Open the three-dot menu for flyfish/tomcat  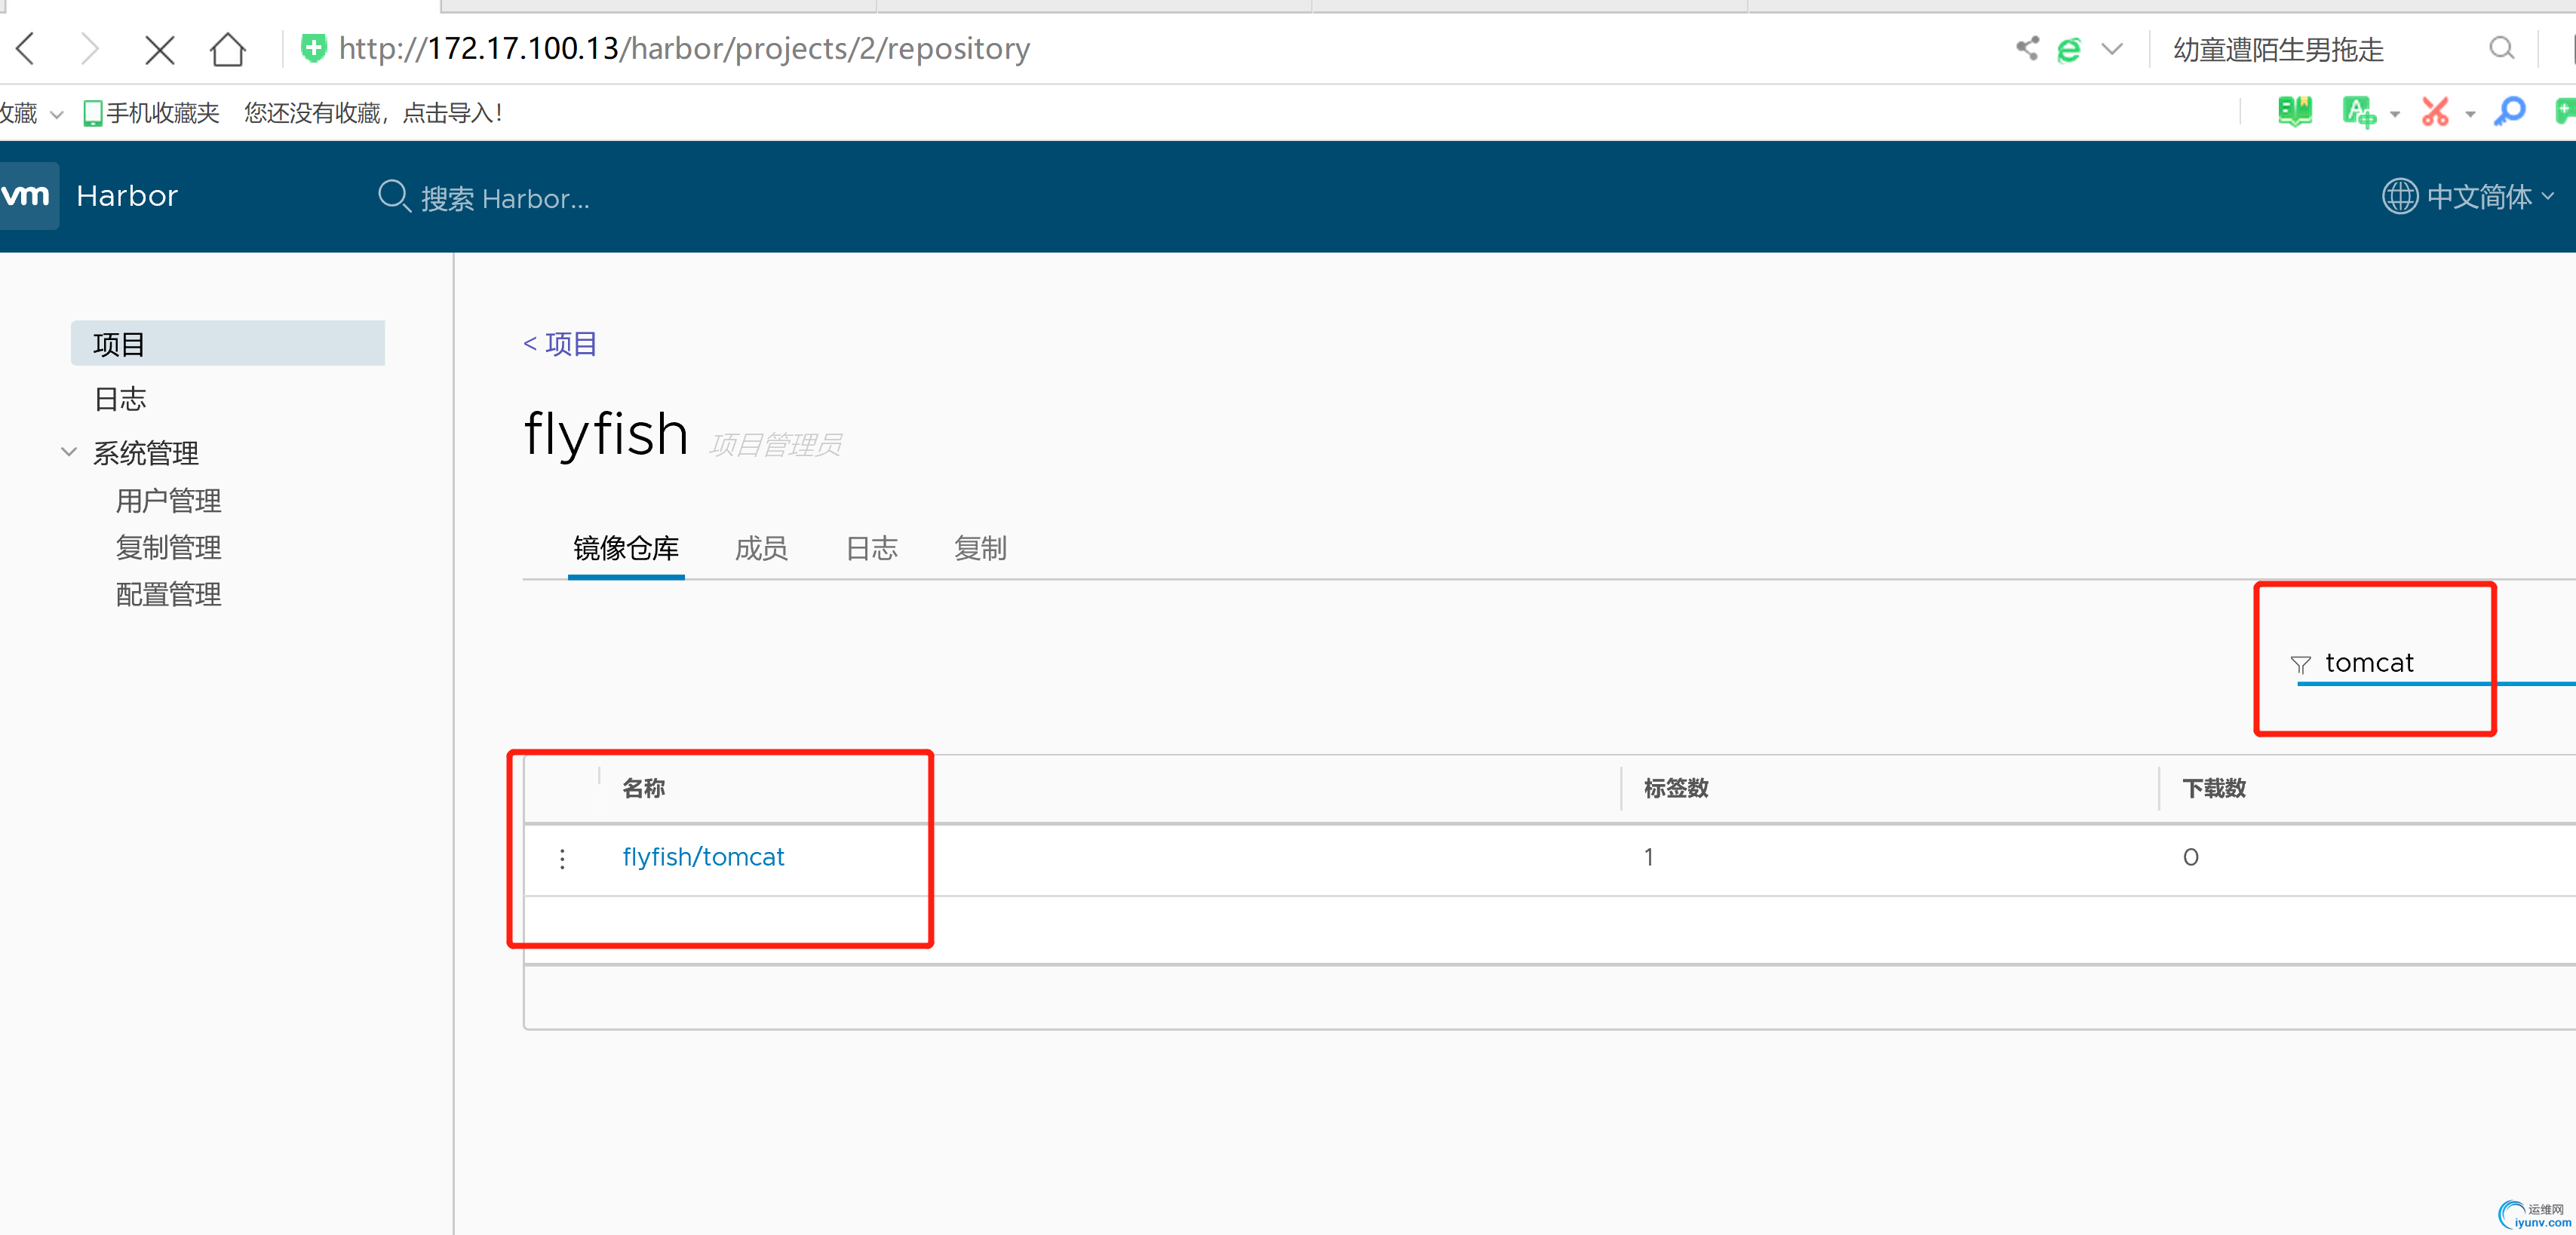pyautogui.click(x=562, y=858)
